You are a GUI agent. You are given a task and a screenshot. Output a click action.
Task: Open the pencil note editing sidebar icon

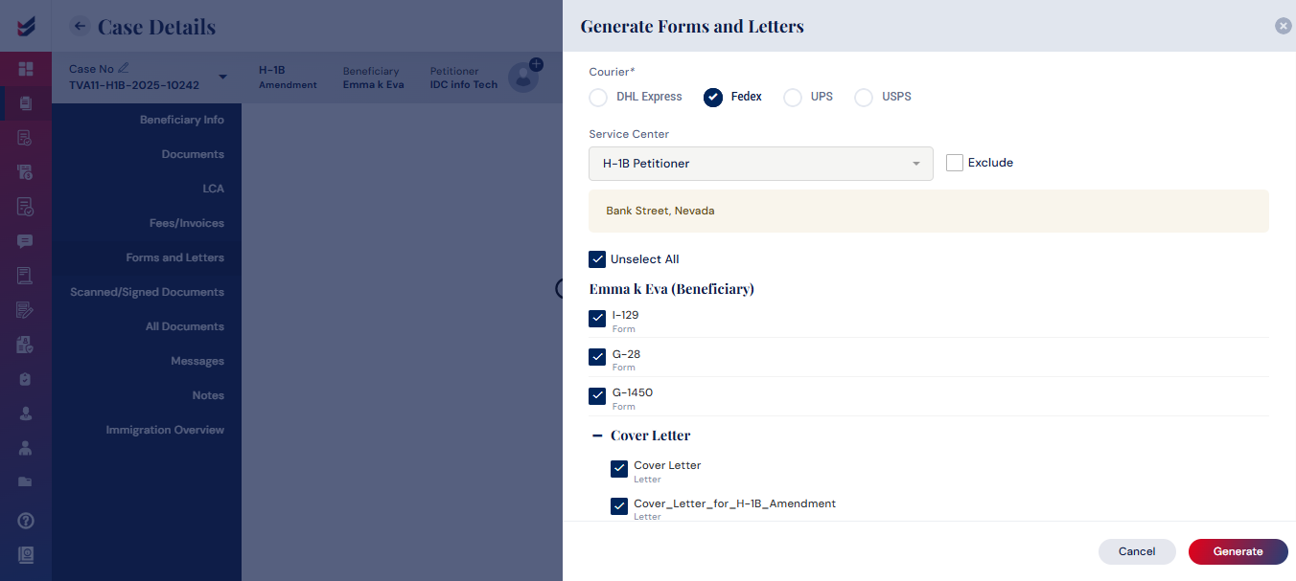point(26,310)
